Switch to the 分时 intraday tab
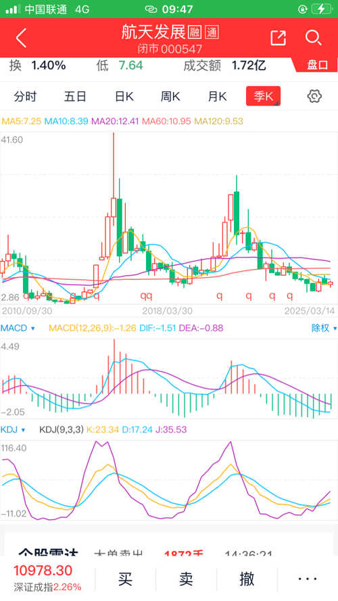This screenshot has height=601, width=338. (25, 97)
